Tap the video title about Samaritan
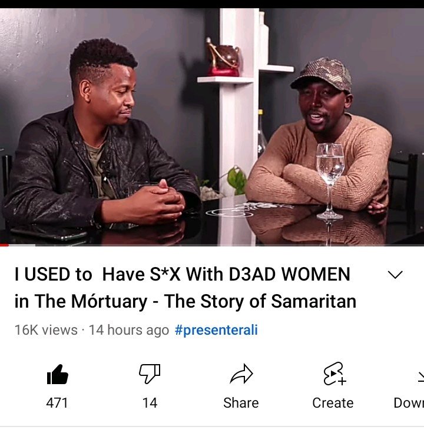This screenshot has height=430, width=424. [185, 288]
